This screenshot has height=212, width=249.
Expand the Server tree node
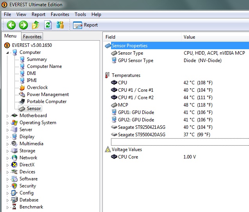[x=7, y=130]
